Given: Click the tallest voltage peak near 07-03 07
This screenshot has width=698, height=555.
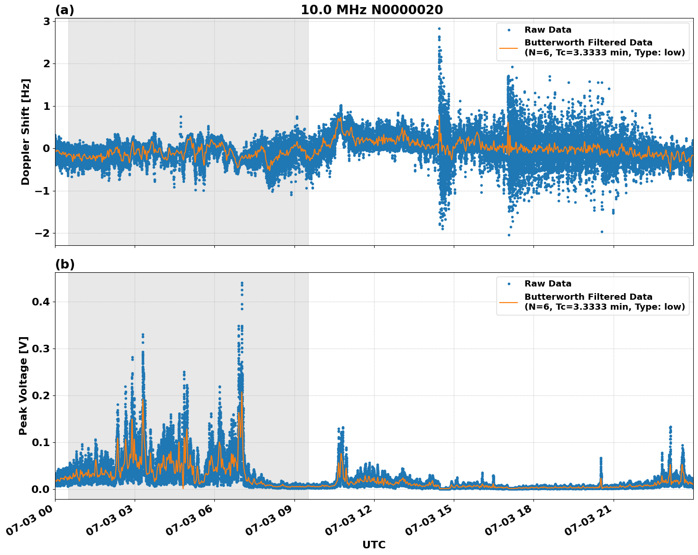Looking at the screenshot, I should coord(241,284).
